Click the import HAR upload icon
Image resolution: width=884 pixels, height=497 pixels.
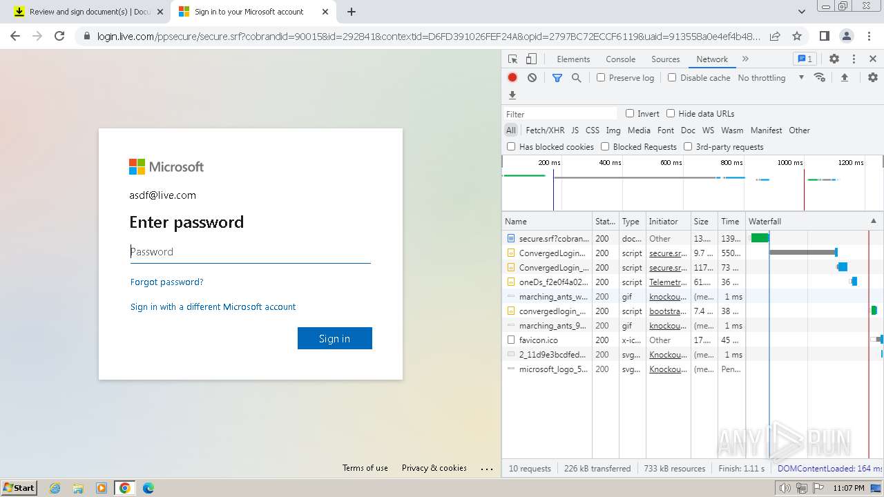(x=844, y=77)
